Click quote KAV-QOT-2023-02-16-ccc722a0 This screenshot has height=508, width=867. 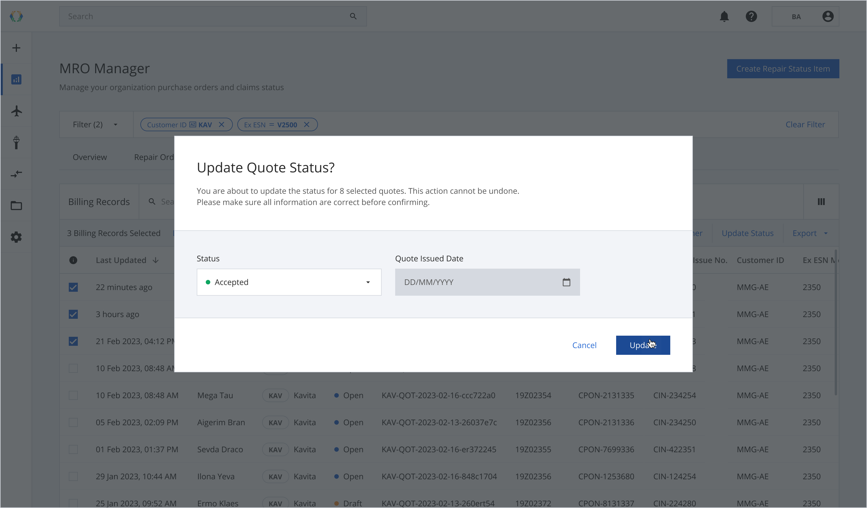tap(438, 395)
